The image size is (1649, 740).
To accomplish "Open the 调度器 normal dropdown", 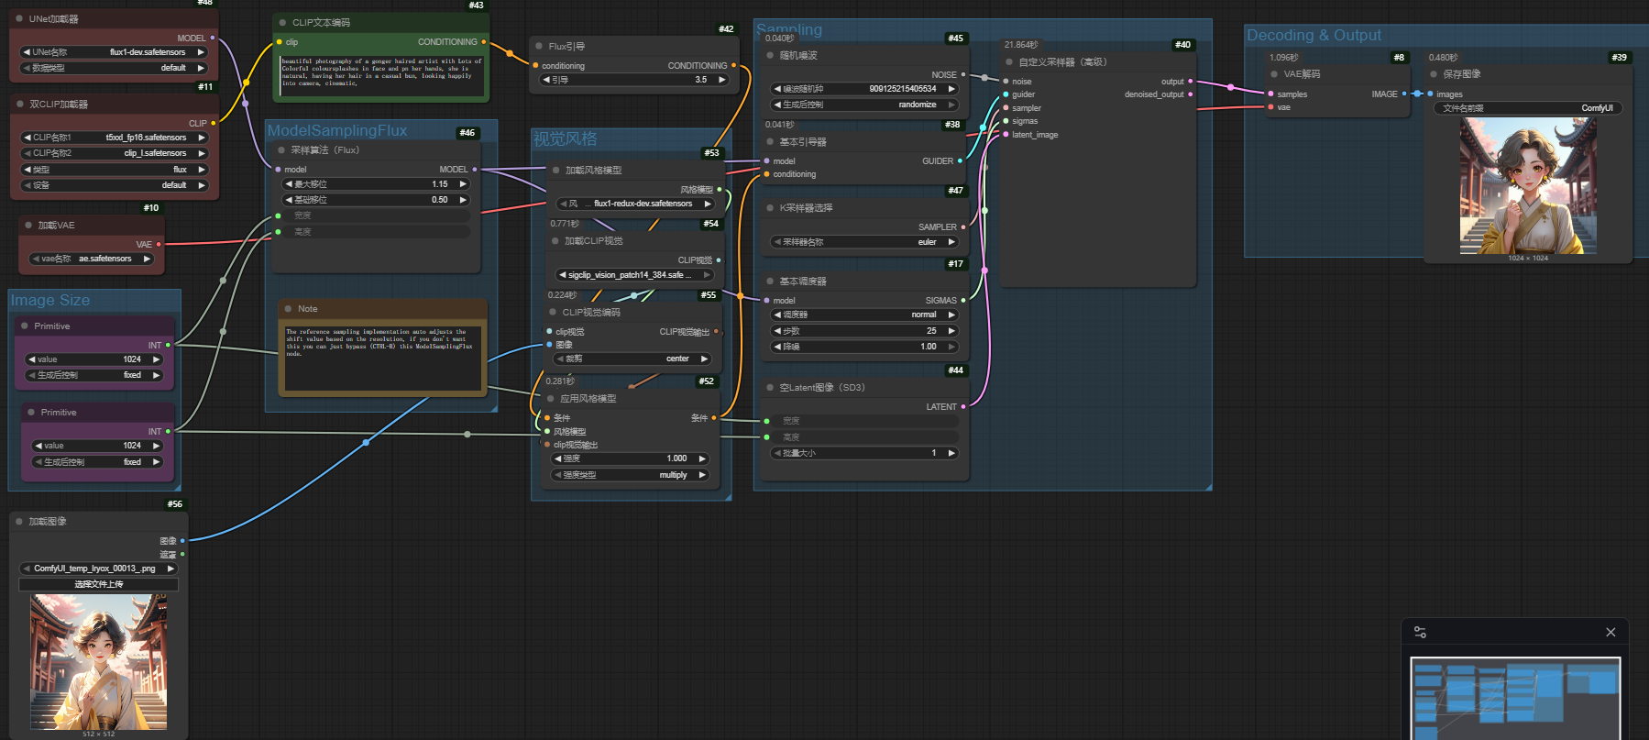I will (865, 315).
